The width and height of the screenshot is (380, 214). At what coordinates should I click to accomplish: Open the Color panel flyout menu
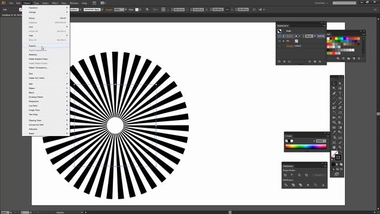(x=327, y=136)
